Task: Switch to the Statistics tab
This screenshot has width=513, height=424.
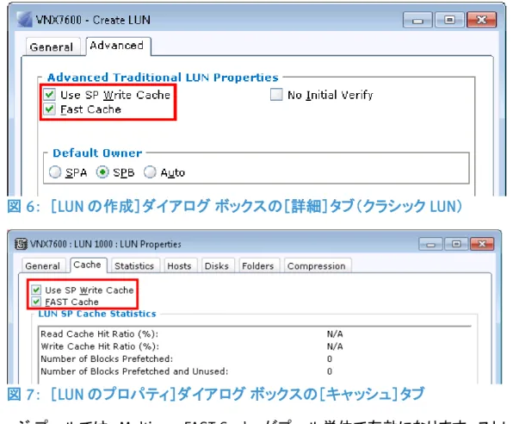Action: pyautogui.click(x=134, y=265)
